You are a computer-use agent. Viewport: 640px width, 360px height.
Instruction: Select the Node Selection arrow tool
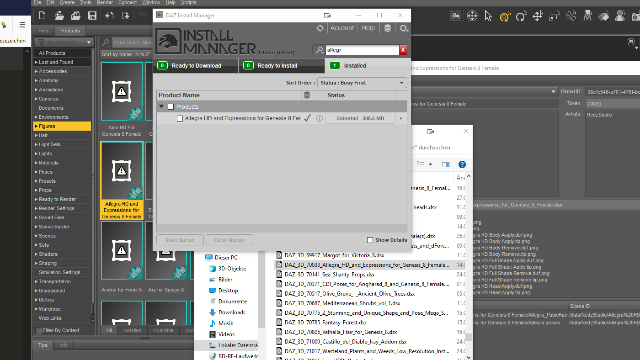tap(488, 16)
